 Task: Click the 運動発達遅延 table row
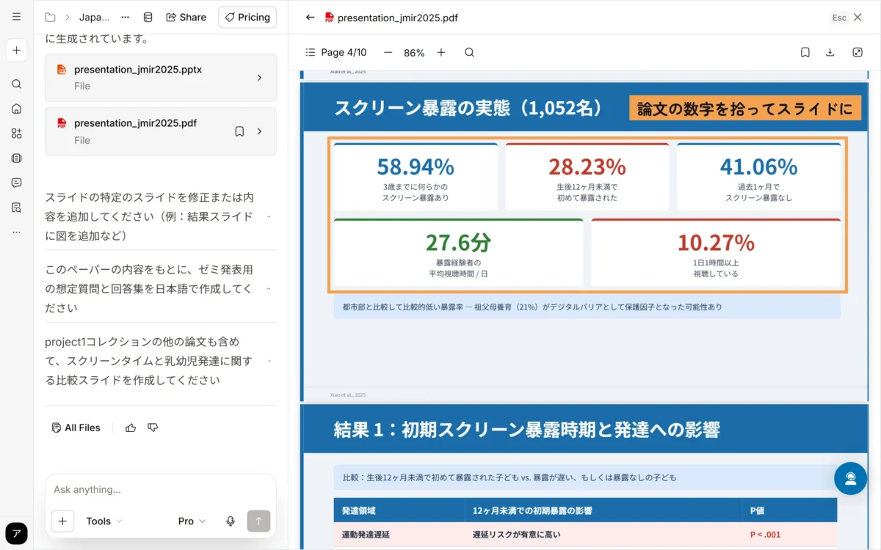point(585,535)
